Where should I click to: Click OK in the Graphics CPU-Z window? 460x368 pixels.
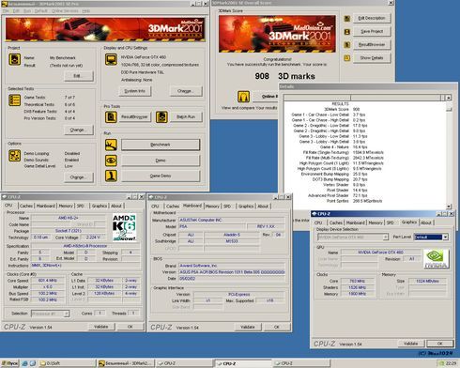pyautogui.click(x=439, y=344)
